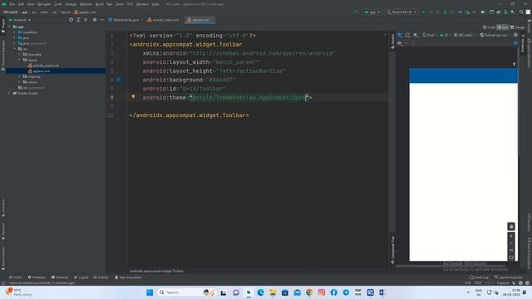Click the Search Everywhere magnifier icon
This screenshot has width=532, height=299.
click(521, 12)
